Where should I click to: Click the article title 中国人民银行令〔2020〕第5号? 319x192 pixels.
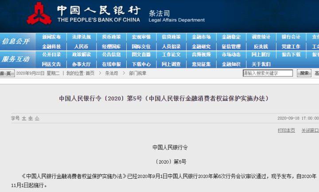(164, 99)
